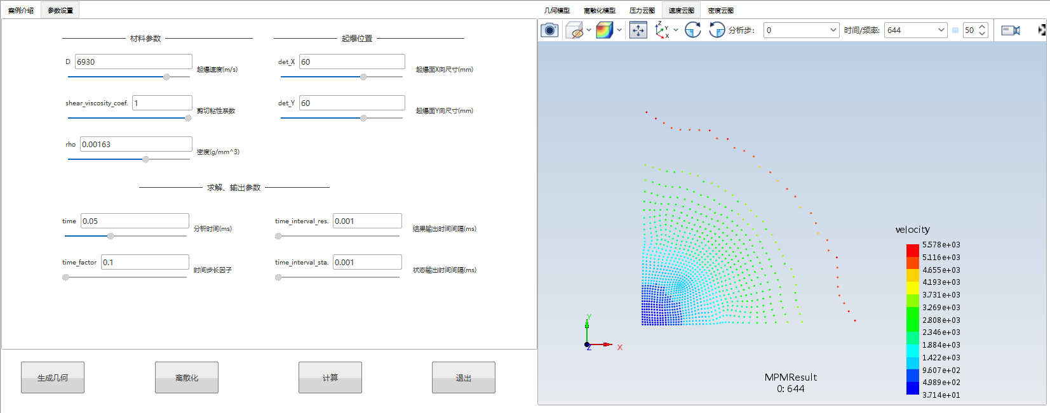
Task: Click the shear viscosity slider handle
Action: 188,118
